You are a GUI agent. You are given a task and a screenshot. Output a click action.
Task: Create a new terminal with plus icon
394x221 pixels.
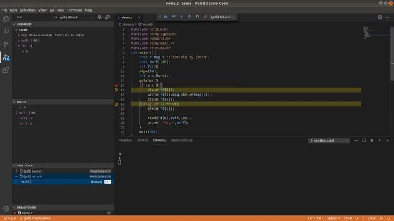coord(356,141)
